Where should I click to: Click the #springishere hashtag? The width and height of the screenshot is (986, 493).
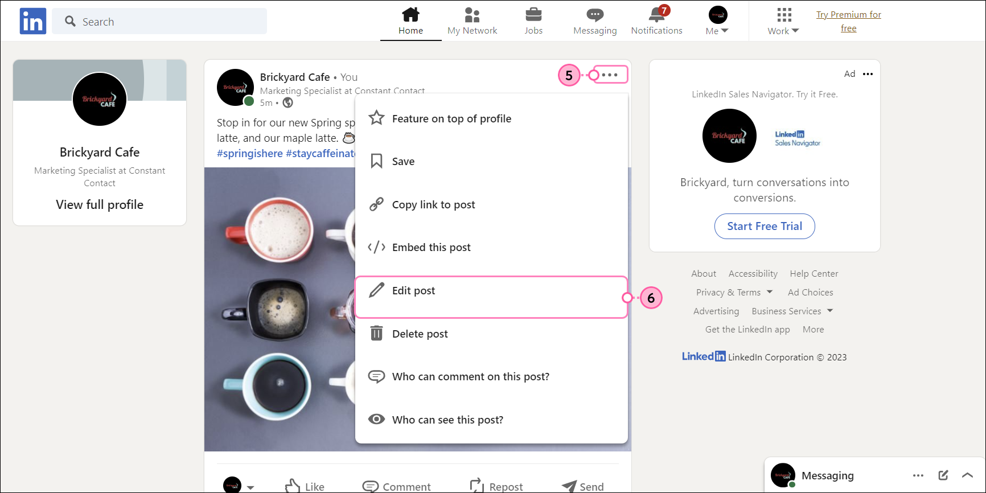click(249, 154)
